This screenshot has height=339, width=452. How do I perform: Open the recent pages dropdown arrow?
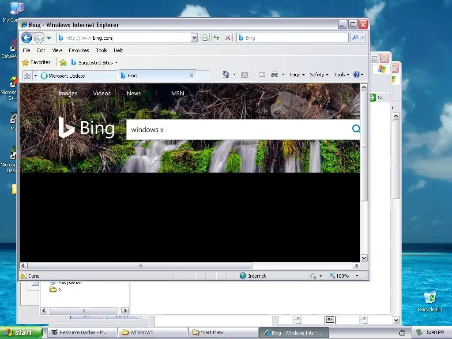[x=49, y=38]
